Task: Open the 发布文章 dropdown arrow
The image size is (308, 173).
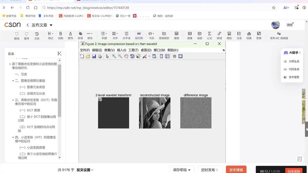Action: point(51,25)
